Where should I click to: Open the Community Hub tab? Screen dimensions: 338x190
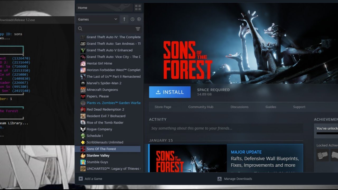coord(201,107)
